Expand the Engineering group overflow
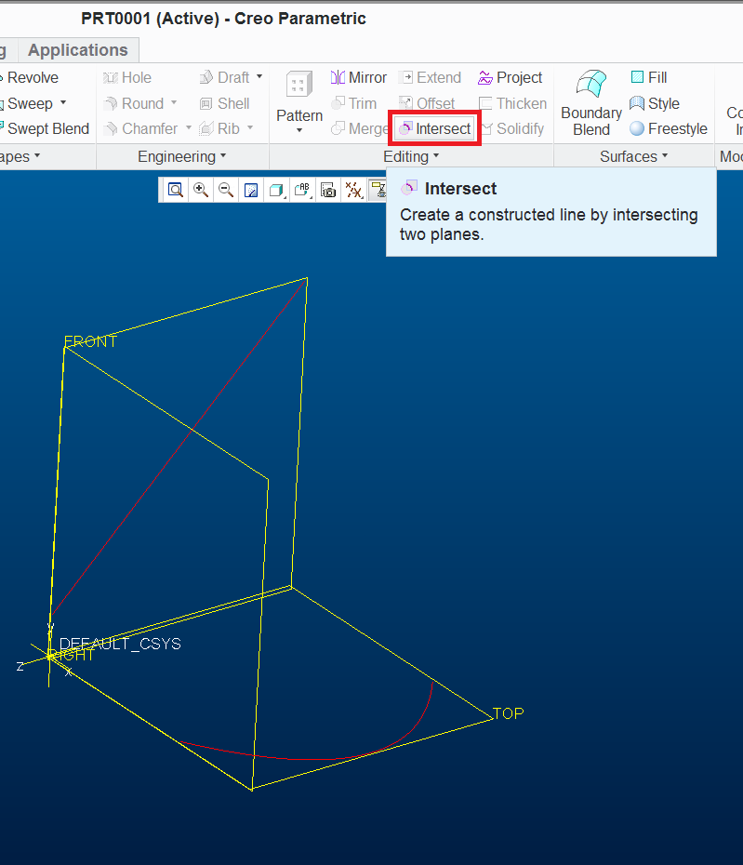 tap(182, 156)
